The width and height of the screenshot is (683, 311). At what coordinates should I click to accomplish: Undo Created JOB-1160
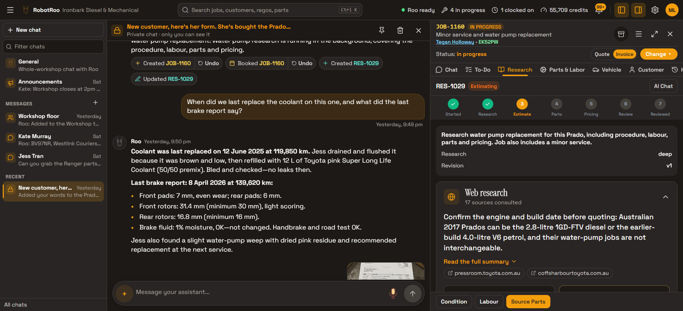[209, 63]
